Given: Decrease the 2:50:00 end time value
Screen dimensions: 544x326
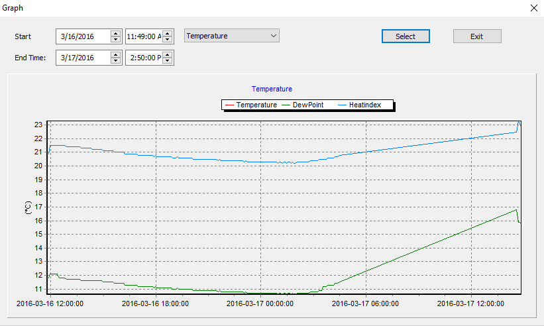Looking at the screenshot, I should pyautogui.click(x=168, y=62).
